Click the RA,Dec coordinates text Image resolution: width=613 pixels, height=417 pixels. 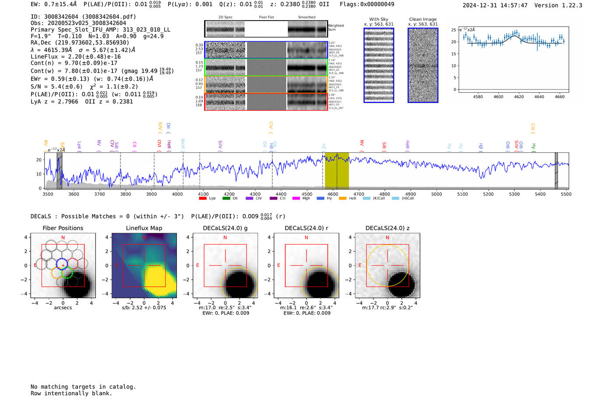80,42
